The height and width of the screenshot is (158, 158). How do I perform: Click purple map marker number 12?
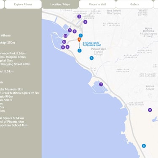coord(65,36)
